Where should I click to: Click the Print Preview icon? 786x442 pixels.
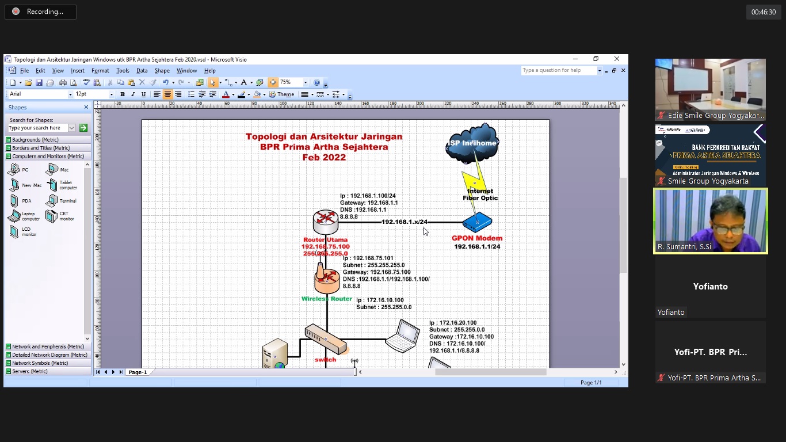[x=73, y=83]
